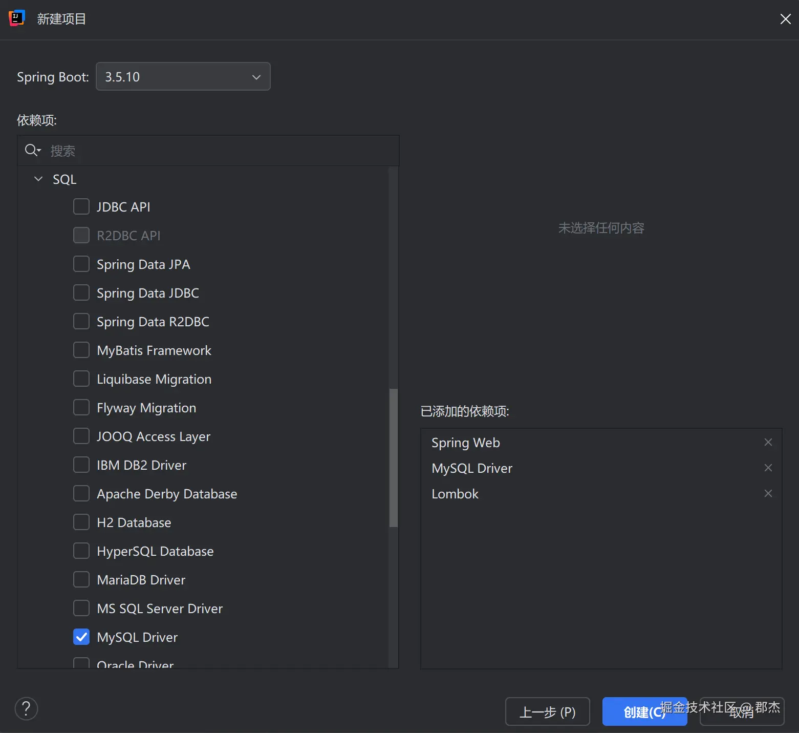The width and height of the screenshot is (799, 733).
Task: Close the 新建项目 dialog
Action: coord(785,19)
